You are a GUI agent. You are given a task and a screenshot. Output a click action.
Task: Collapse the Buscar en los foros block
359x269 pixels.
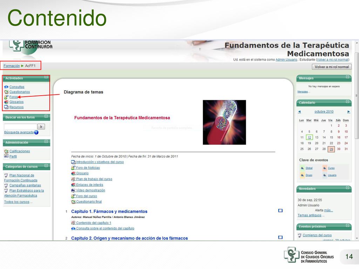coord(46,116)
